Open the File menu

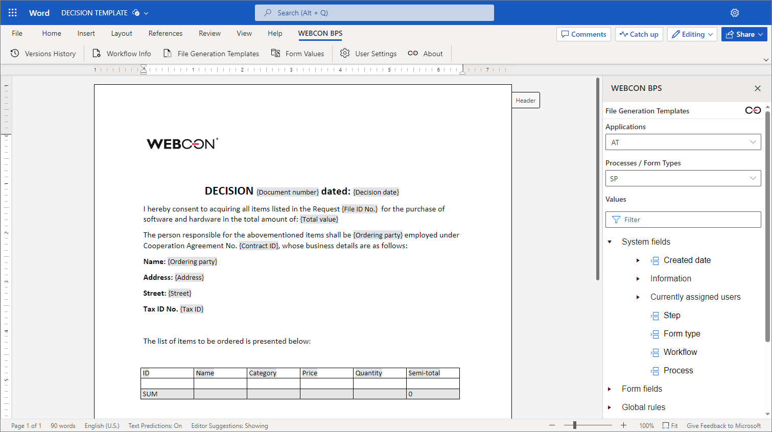(17, 33)
